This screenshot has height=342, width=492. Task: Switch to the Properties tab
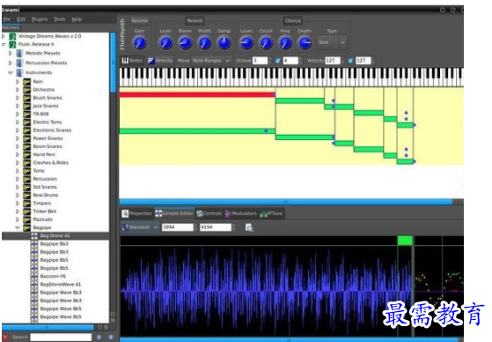136,213
